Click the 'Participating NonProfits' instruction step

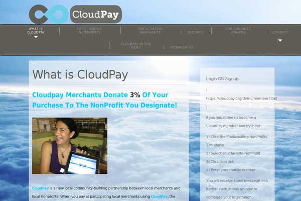[x=237, y=141]
